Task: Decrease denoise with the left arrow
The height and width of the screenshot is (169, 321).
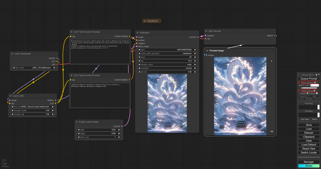Action: [139, 72]
